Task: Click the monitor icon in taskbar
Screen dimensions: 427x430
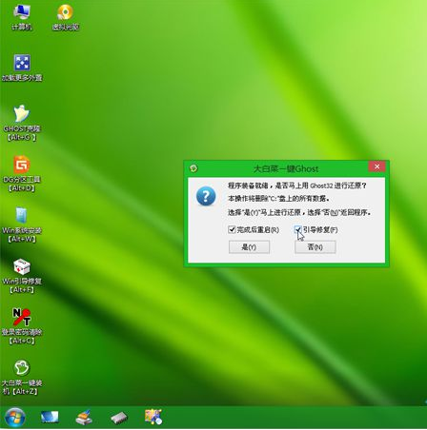Action: (50, 417)
